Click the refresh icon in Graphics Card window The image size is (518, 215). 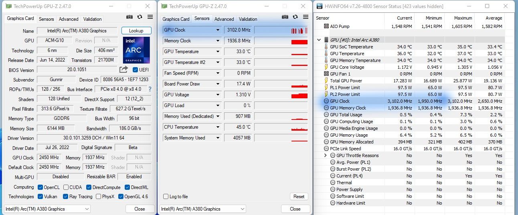point(140,17)
